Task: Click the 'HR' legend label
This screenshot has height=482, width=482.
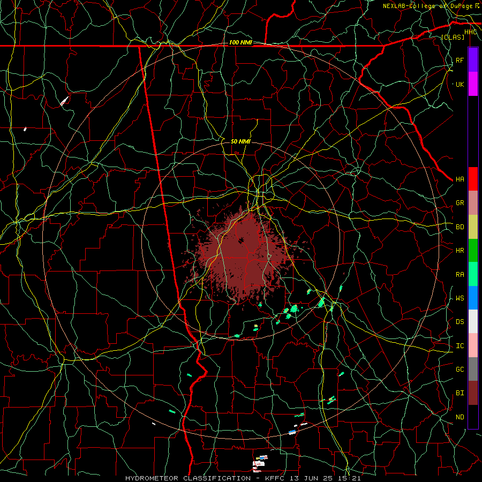Action: coord(460,251)
